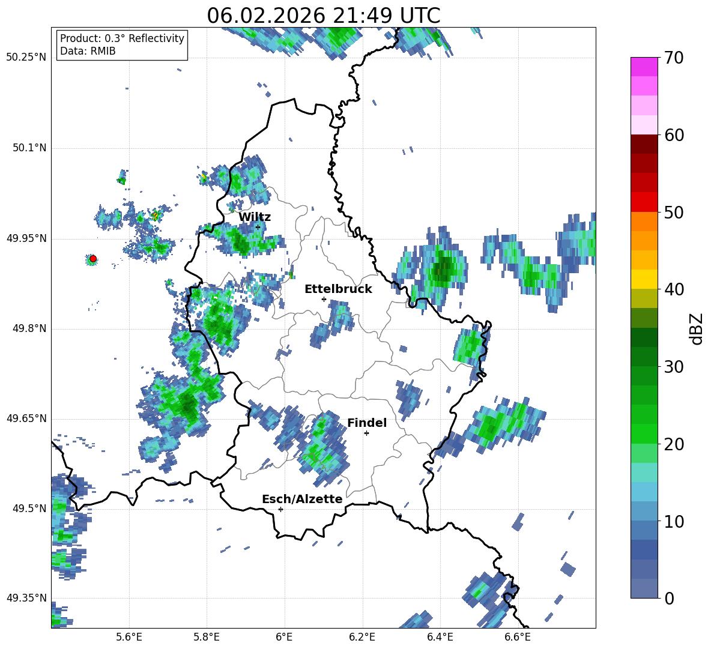Click the yellow swatch just above 40 dBZ
711x649 pixels.
[x=644, y=280]
